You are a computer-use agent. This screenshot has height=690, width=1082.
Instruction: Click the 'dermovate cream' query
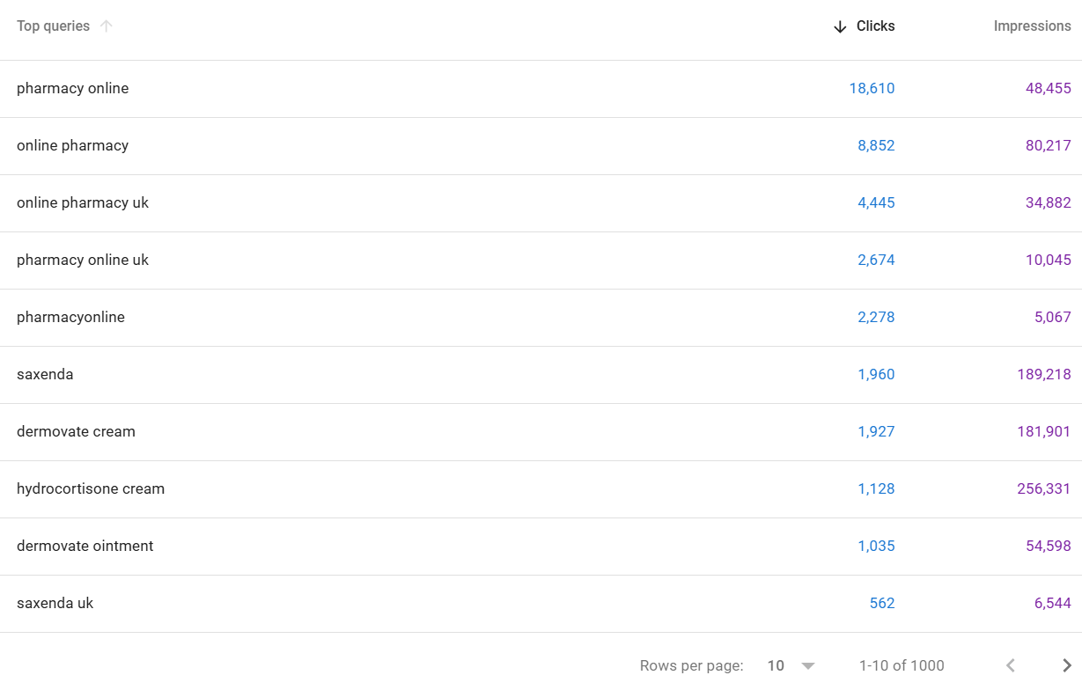click(76, 431)
